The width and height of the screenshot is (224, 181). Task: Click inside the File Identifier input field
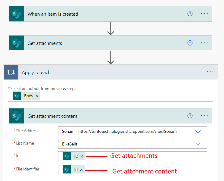(x=132, y=170)
